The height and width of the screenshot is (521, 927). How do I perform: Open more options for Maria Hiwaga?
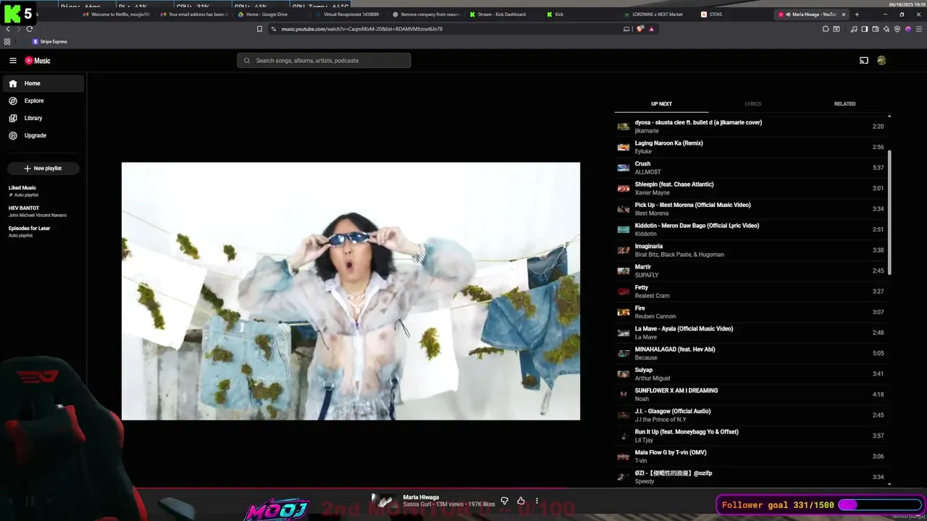[x=537, y=501]
